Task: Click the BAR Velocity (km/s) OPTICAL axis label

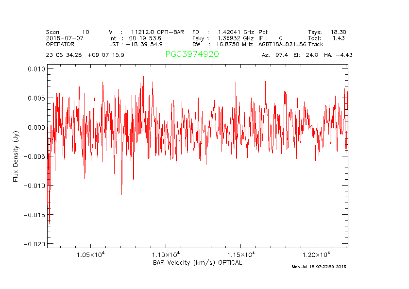Action: 197,263
